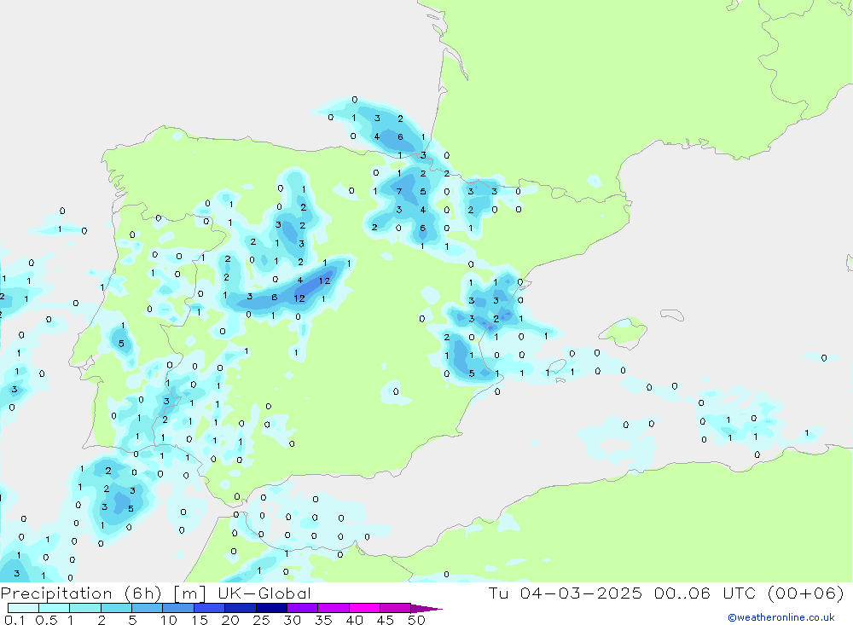Click the '35' legend scale label
This screenshot has width=853, height=625.
(323, 620)
